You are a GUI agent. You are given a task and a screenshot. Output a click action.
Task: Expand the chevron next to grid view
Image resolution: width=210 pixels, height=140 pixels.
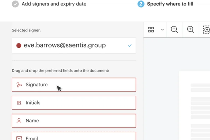[x=162, y=29]
